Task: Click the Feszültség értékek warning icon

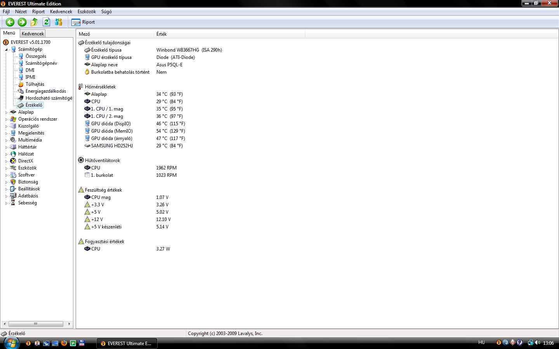Action: coord(81,190)
